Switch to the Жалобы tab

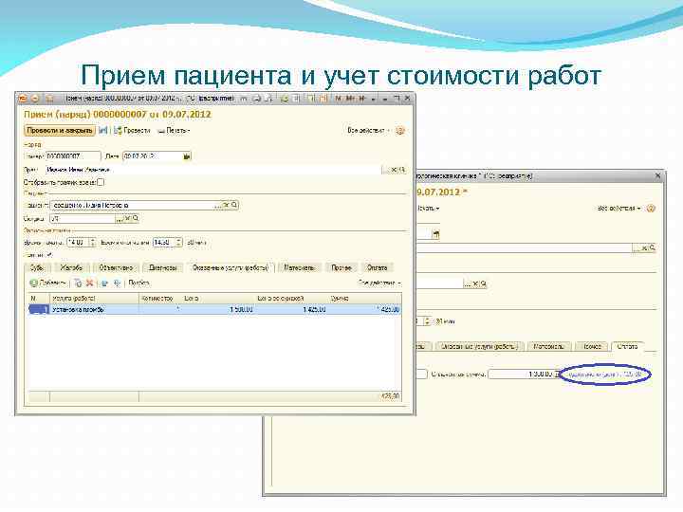[71, 267]
